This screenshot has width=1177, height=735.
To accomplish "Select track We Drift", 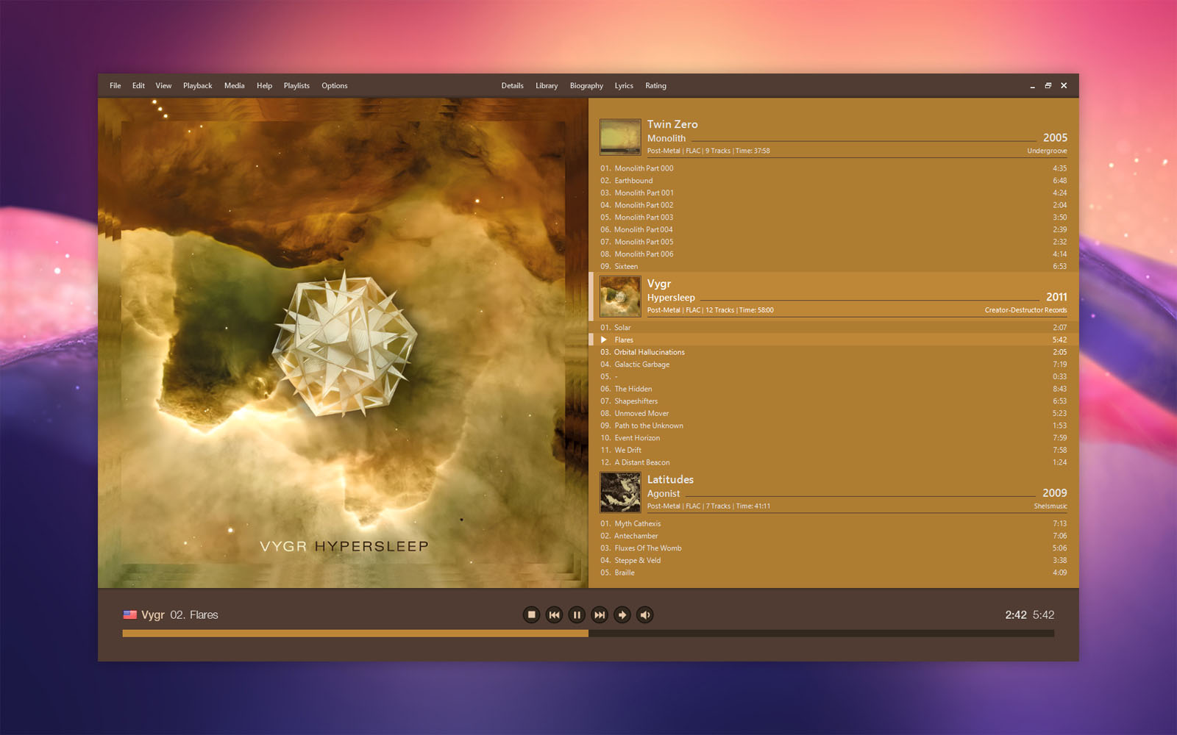I will click(x=833, y=450).
